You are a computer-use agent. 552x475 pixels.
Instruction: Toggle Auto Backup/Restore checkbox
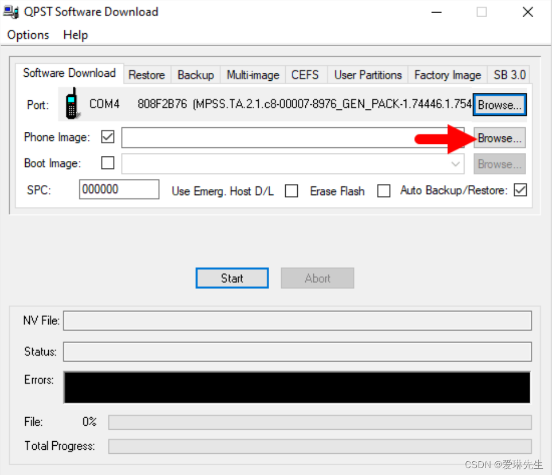pos(520,190)
